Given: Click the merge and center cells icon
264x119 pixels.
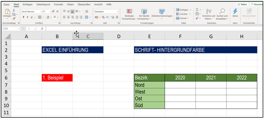Looking at the screenshot, I should tap(87, 17).
